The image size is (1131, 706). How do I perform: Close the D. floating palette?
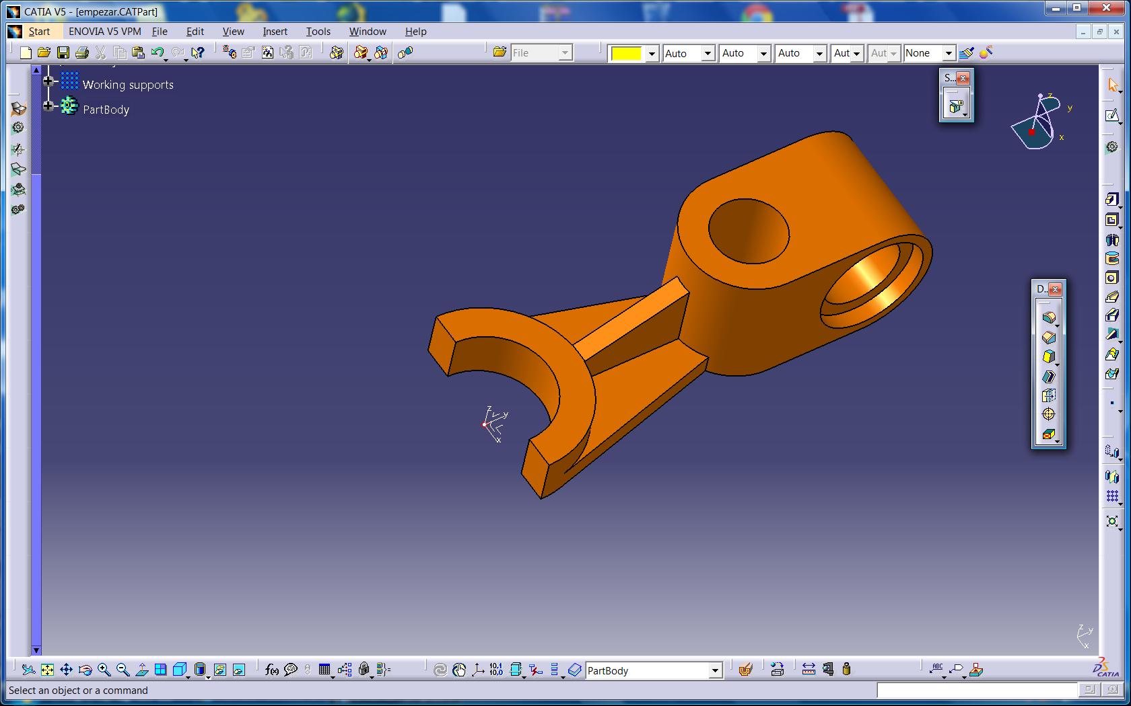tap(1056, 289)
